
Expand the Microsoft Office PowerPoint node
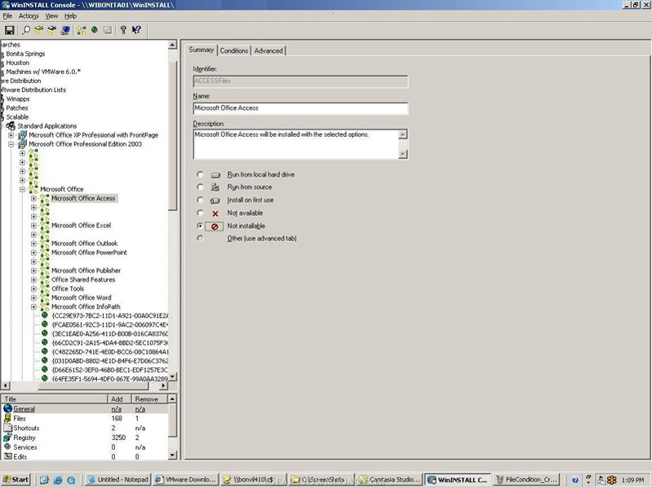tap(33, 253)
